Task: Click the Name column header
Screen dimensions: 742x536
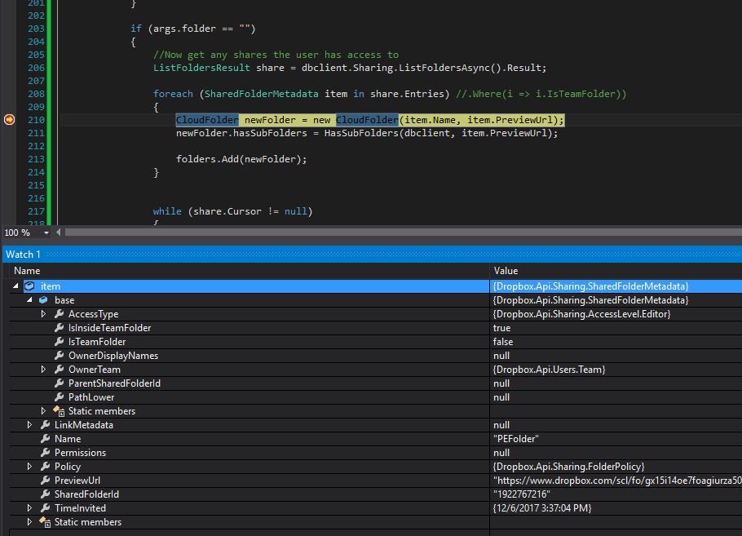Action: pyautogui.click(x=27, y=271)
